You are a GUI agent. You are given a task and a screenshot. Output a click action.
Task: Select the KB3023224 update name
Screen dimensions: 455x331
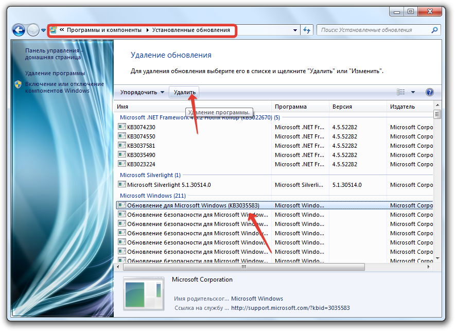click(141, 165)
